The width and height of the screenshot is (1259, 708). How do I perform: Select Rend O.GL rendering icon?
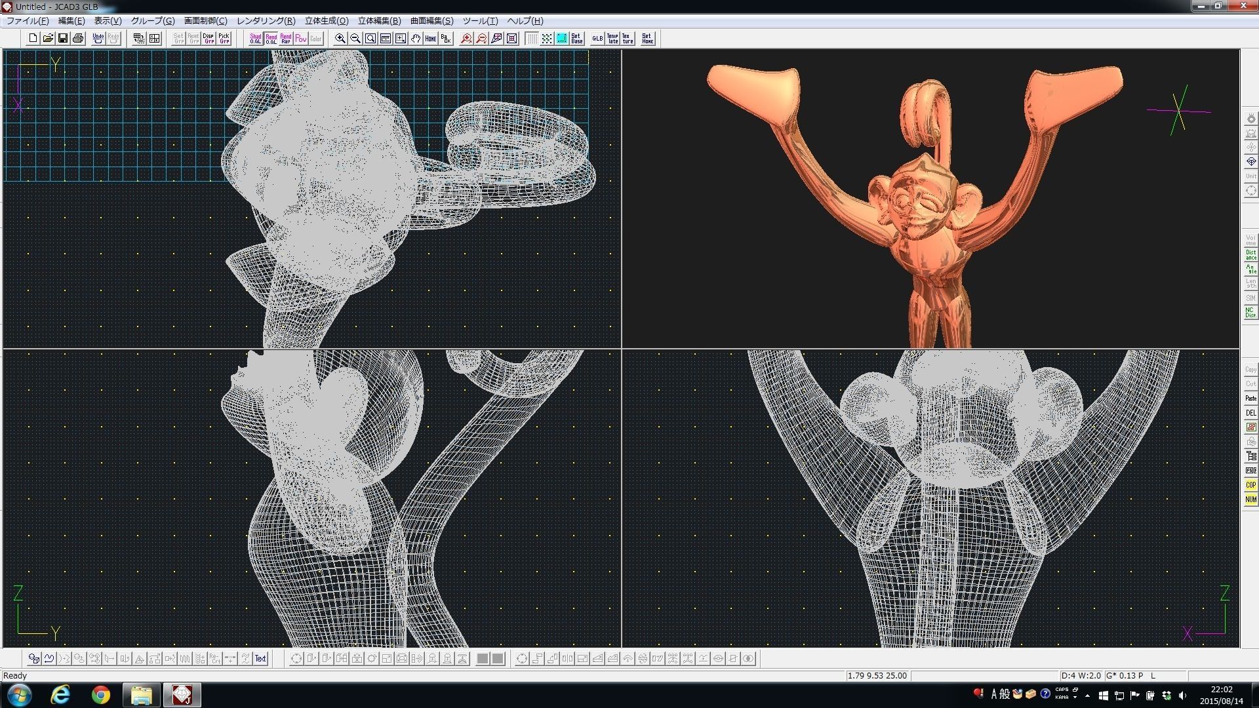click(x=271, y=39)
